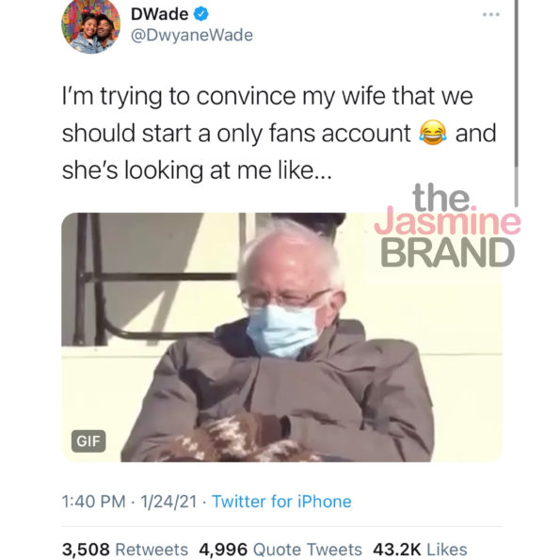Viewport: 560px width, 560px height.
Task: Open the three-dot more options menu
Action: pyautogui.click(x=491, y=15)
